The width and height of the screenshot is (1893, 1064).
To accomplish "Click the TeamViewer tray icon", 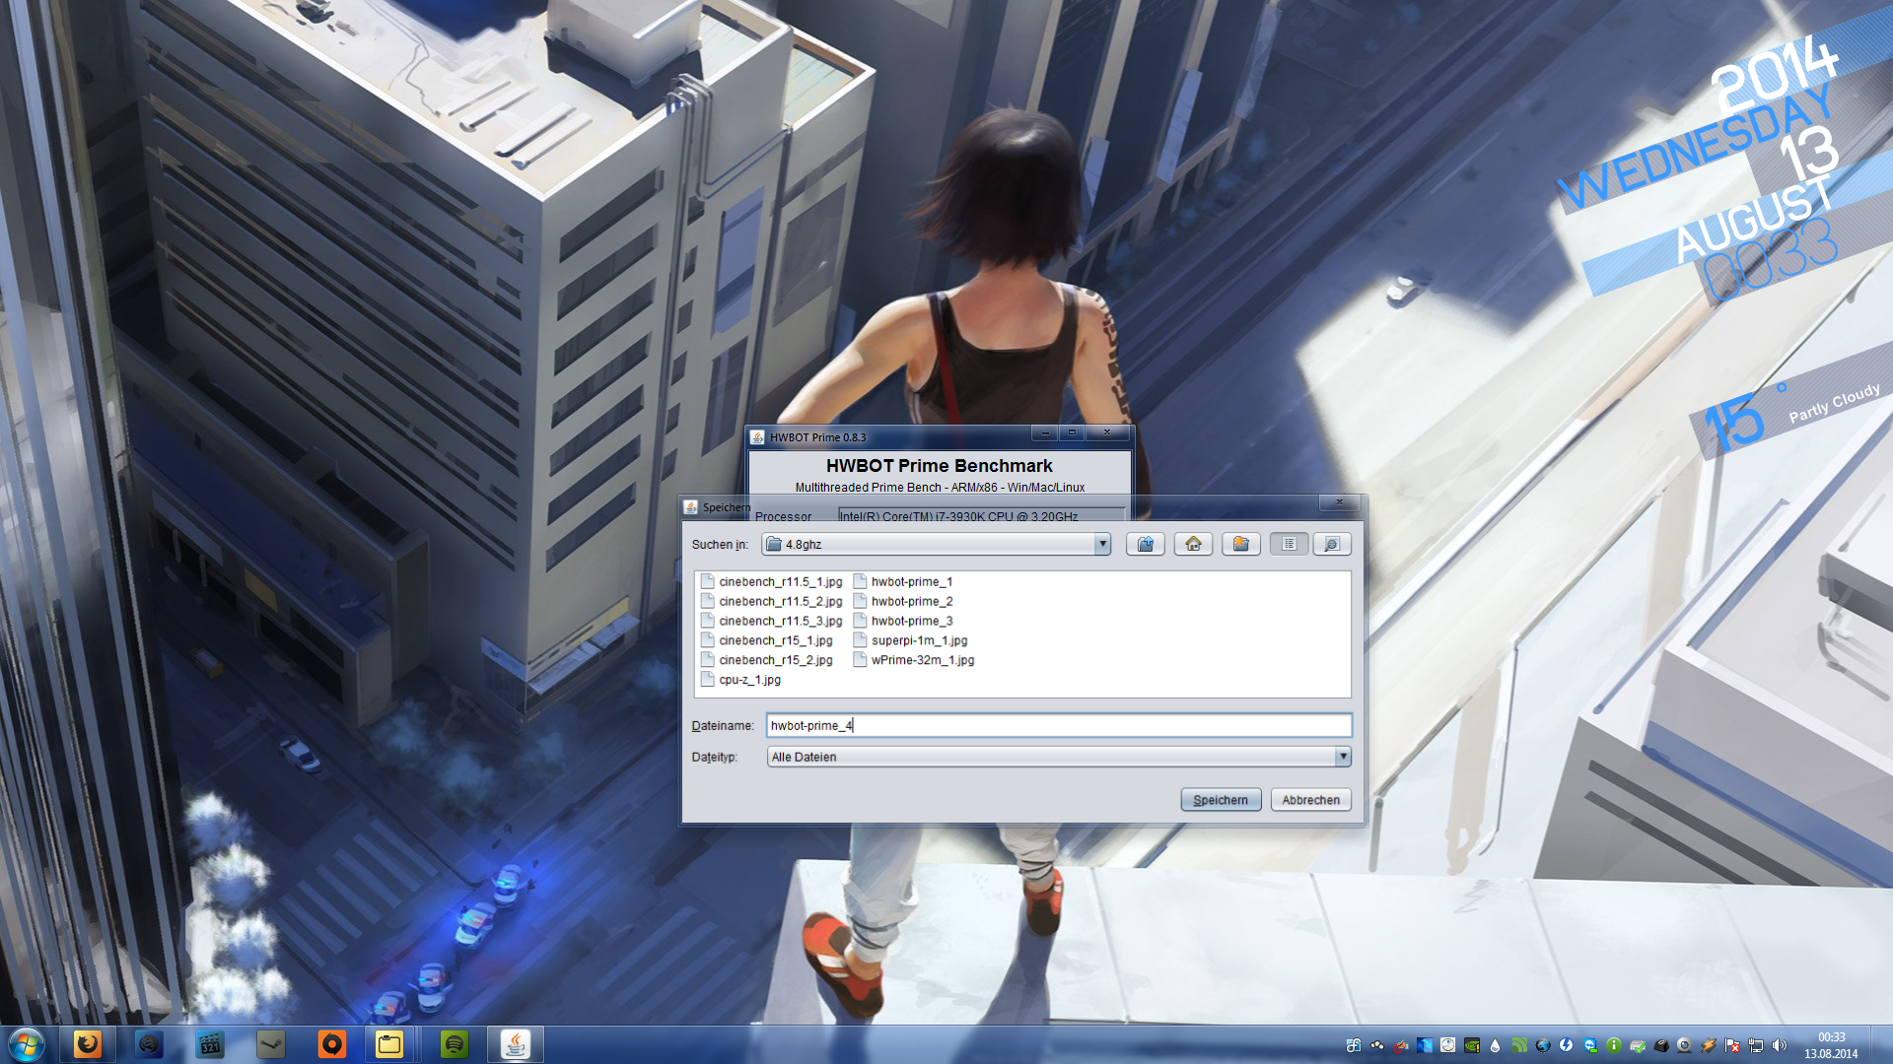I will 1590,1045.
